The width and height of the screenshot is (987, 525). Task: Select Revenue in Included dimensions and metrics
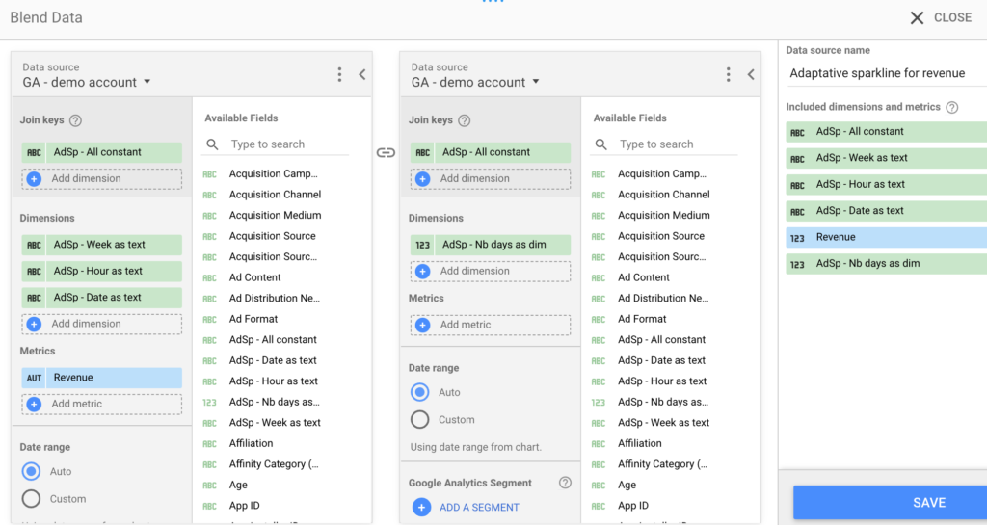(887, 238)
